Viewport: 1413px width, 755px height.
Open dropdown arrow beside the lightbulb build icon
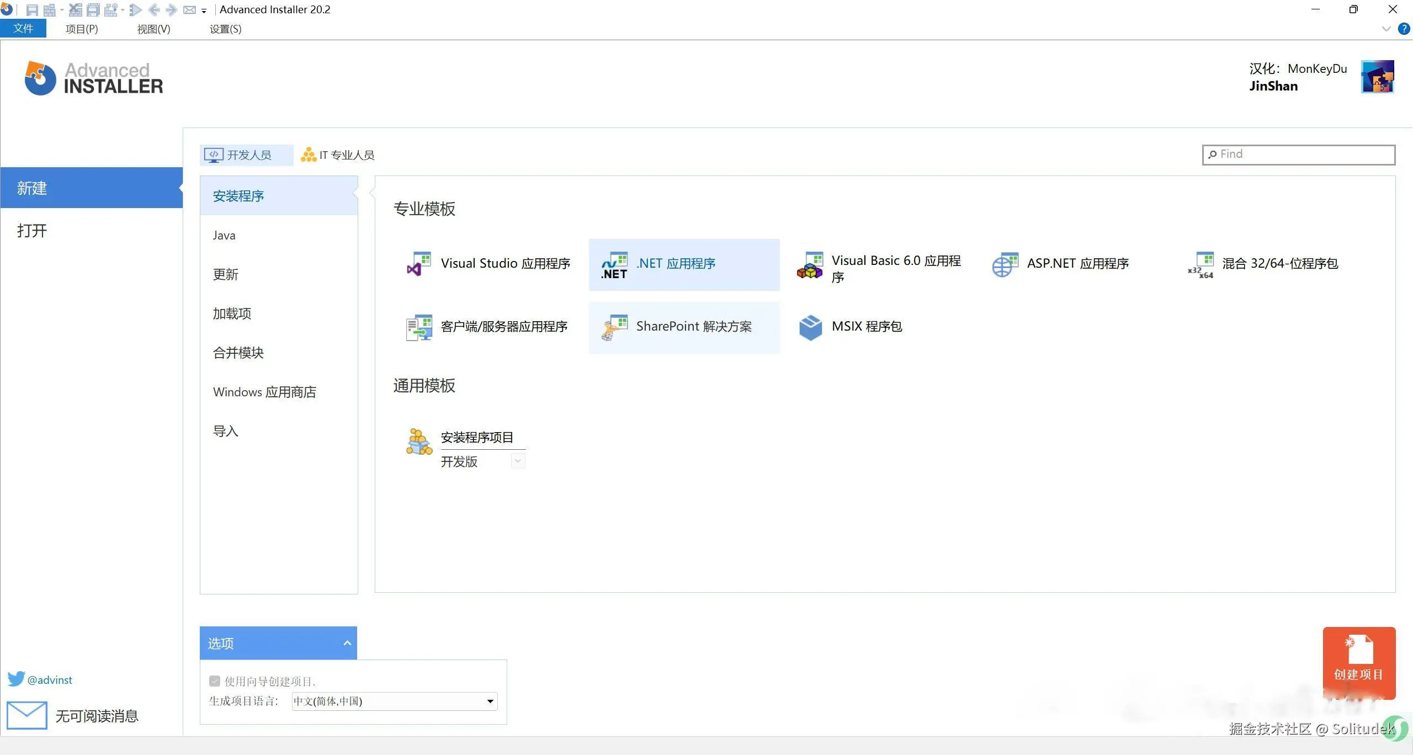point(123,10)
